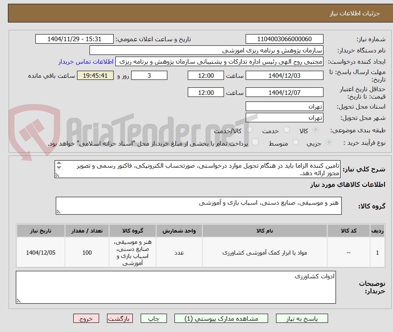
Task: Click the تعداد / مقدار column header
Action: [87, 231]
